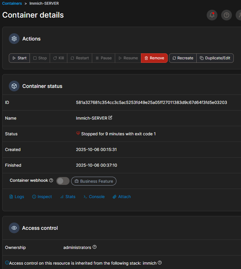Screen dimensions: 241x269
Task: Edit container name using the pencil icon
Action: [x=110, y=118]
